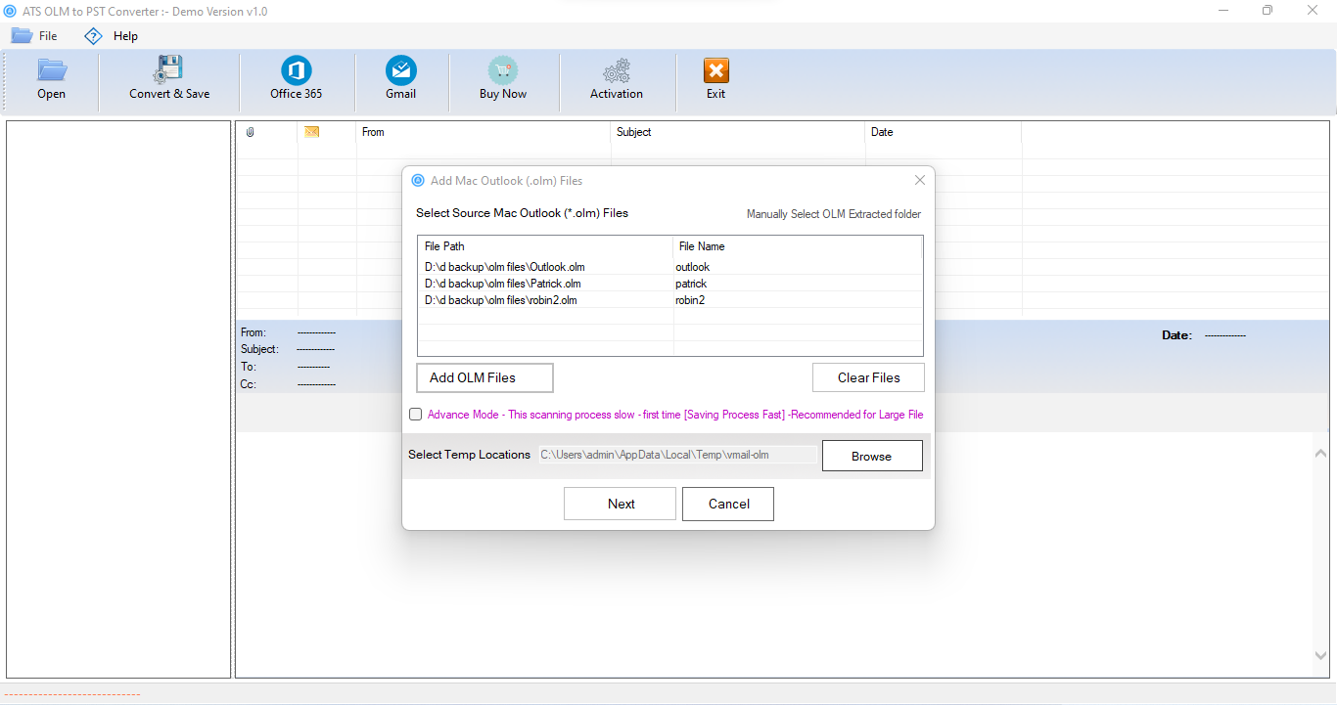
Task: Click the temp location path field
Action: pos(677,455)
